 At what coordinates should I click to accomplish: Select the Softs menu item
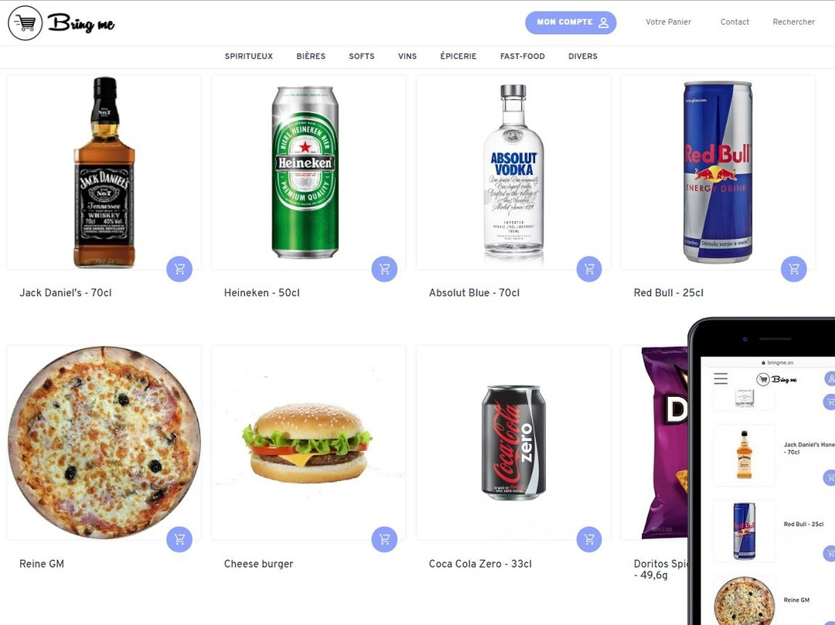click(362, 56)
